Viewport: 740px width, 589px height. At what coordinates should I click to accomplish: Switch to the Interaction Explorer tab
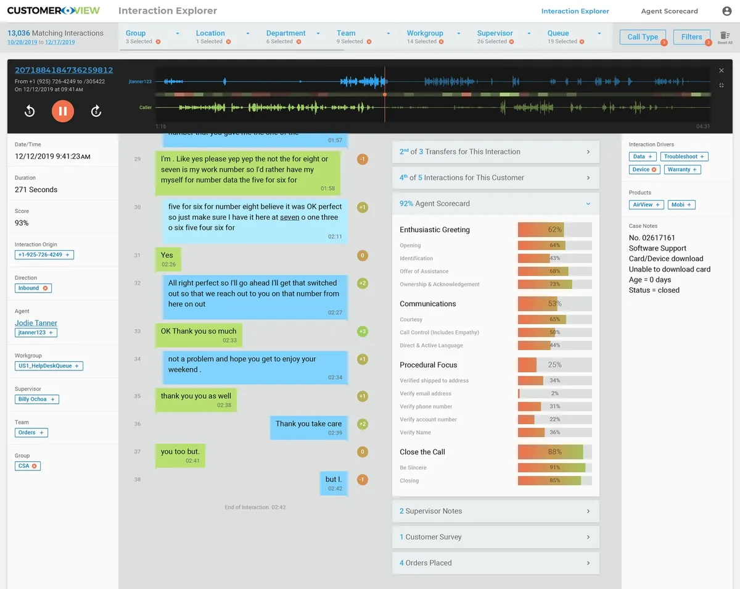[x=575, y=11]
